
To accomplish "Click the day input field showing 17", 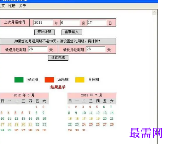I will (97, 23).
